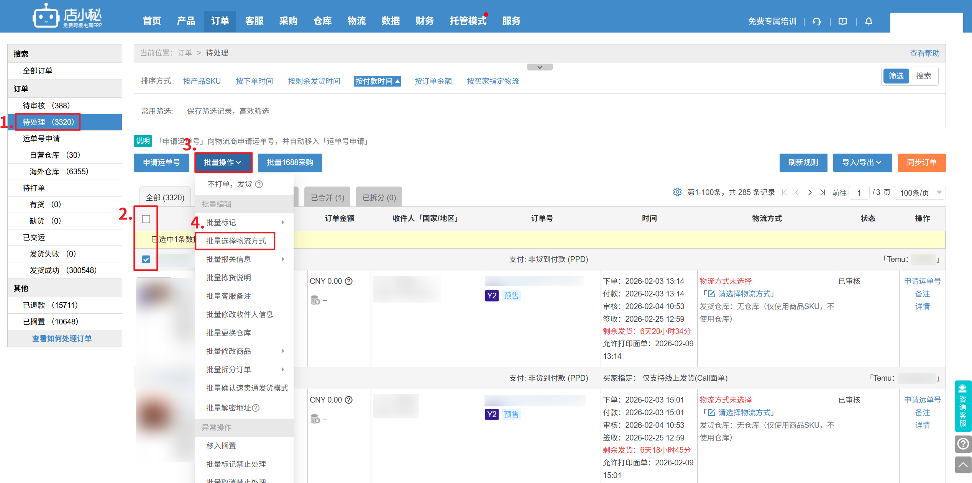Open the 100条/页 page size selector
This screenshot has width=972, height=483.
[919, 193]
